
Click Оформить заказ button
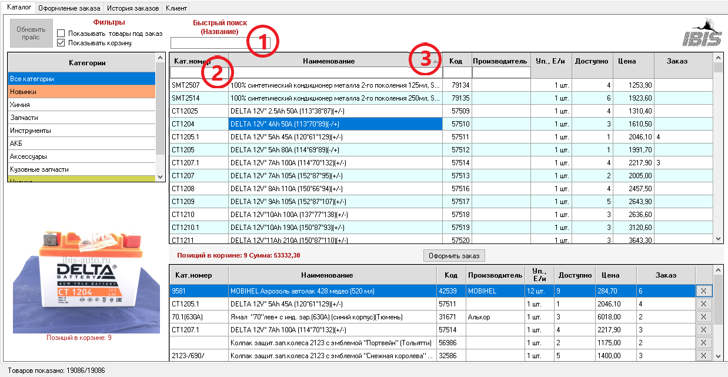pyautogui.click(x=454, y=255)
